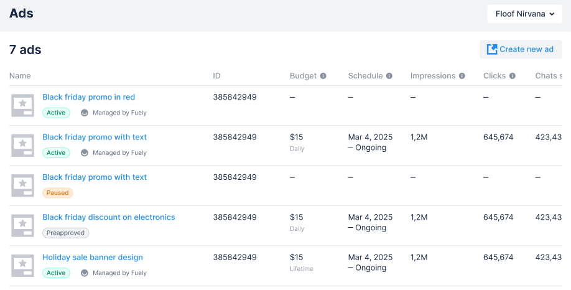Create a new ad

point(521,49)
